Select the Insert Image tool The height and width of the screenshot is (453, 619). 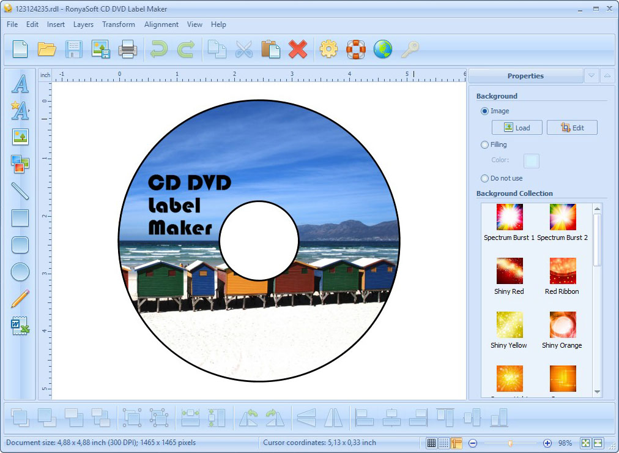coord(20,137)
